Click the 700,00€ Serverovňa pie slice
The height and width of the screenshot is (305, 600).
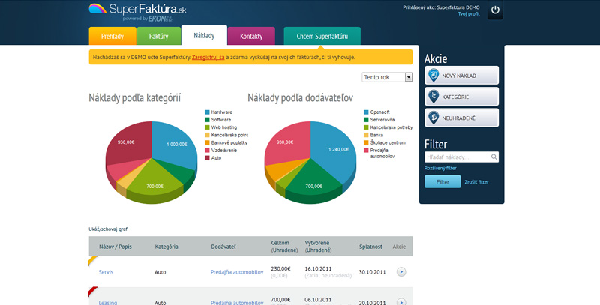(313, 181)
